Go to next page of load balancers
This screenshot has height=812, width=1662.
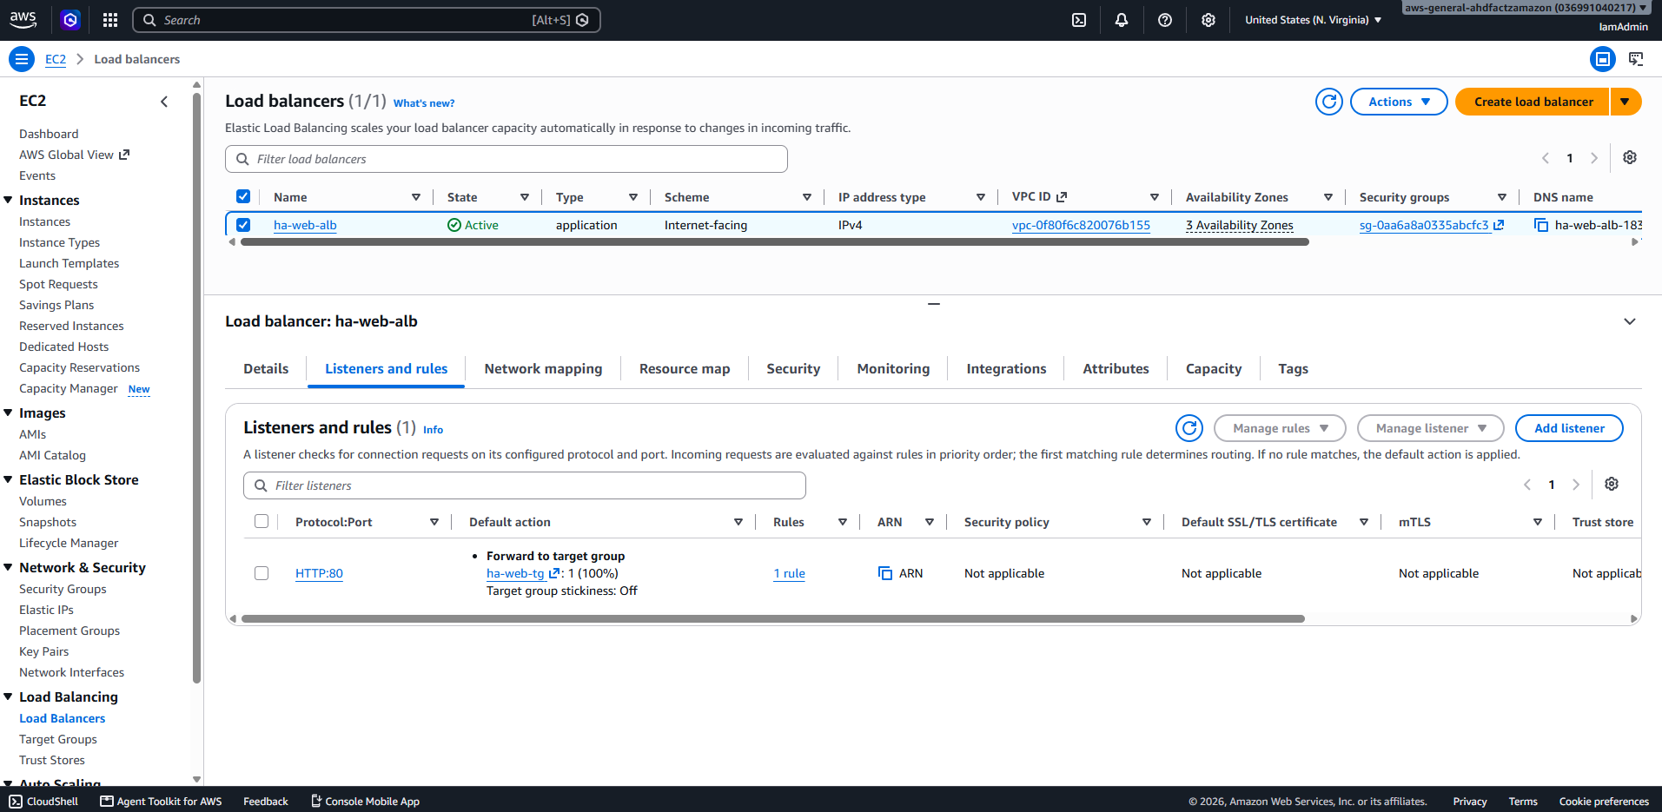[1594, 158]
